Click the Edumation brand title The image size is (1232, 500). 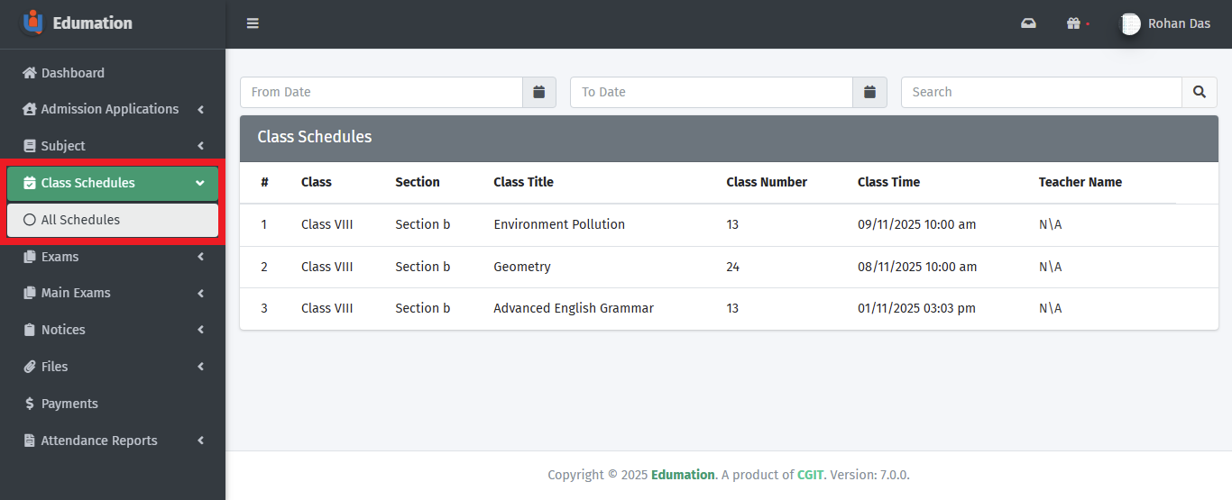pyautogui.click(x=93, y=23)
